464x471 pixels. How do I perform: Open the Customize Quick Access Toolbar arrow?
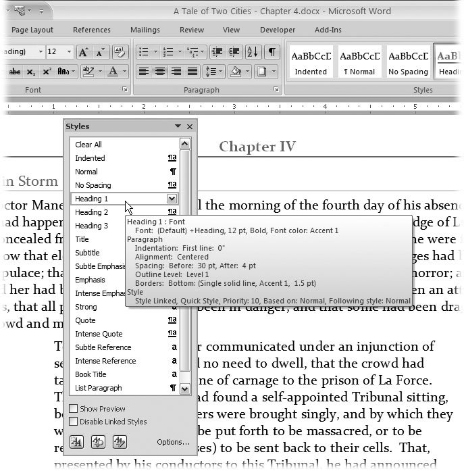click(x=41, y=11)
